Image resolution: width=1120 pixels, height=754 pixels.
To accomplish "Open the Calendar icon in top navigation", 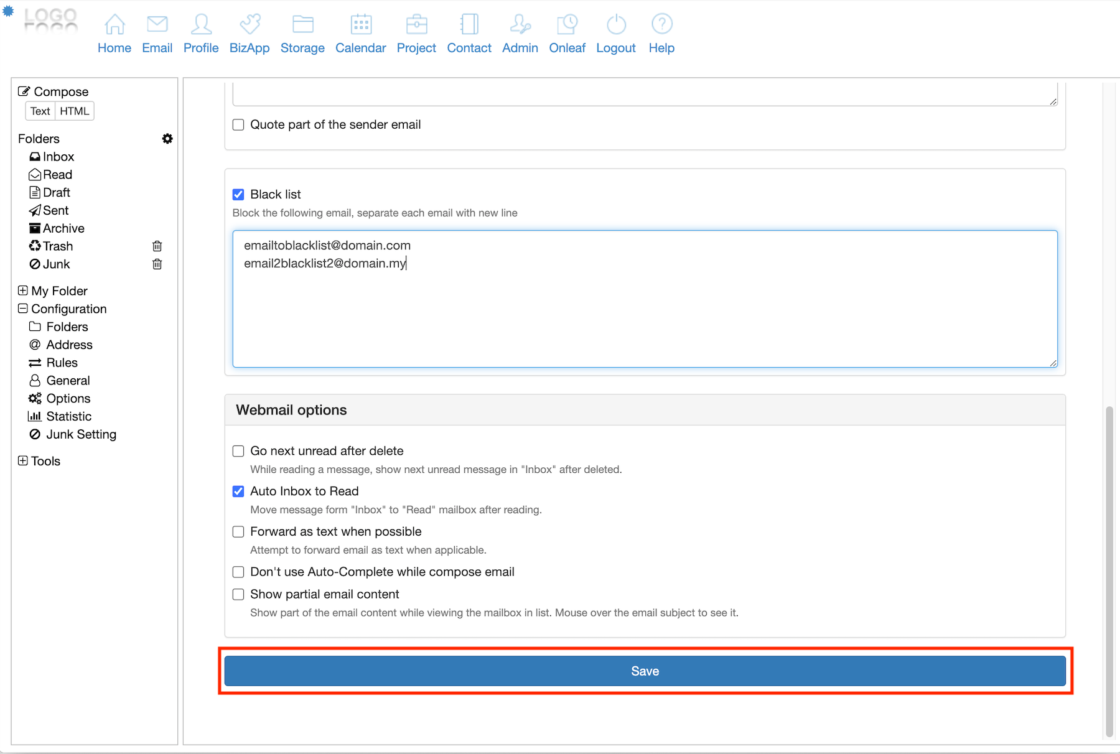I will tap(361, 25).
